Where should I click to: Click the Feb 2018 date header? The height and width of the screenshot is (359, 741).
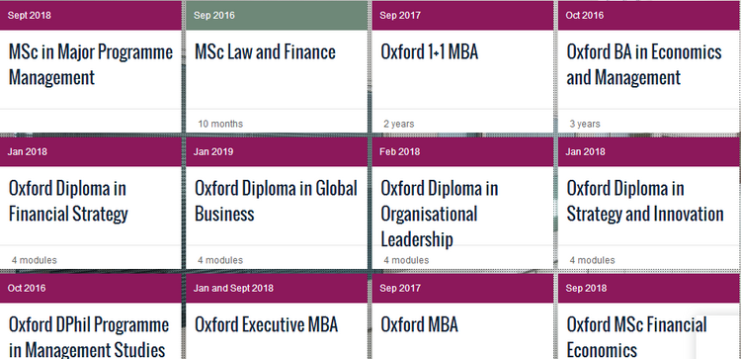[462, 151]
